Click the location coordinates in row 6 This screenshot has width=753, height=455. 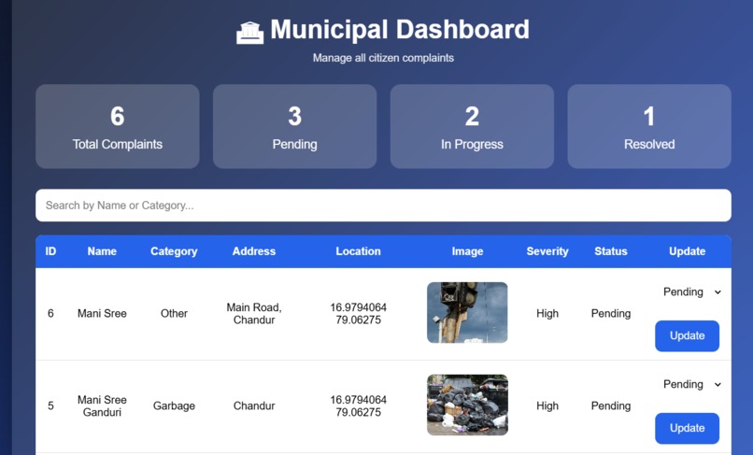(358, 313)
